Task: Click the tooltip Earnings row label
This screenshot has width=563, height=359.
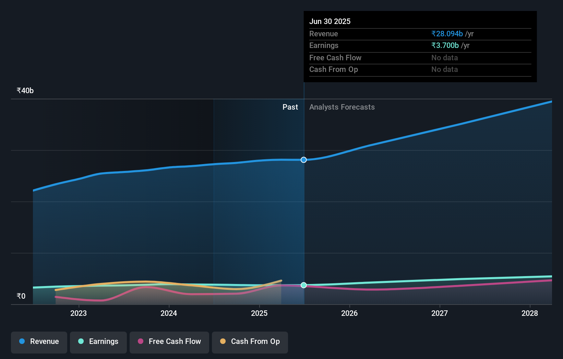Action: [x=324, y=45]
